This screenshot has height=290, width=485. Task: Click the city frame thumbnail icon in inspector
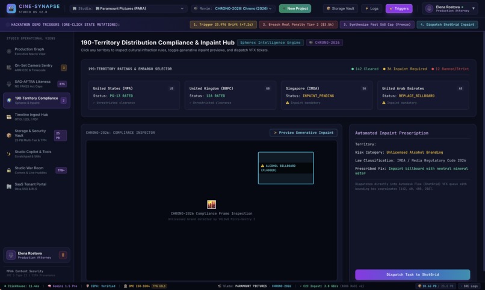click(212, 204)
